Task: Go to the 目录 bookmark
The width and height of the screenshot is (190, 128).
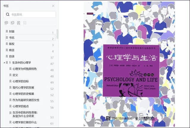Action: pos(12,56)
